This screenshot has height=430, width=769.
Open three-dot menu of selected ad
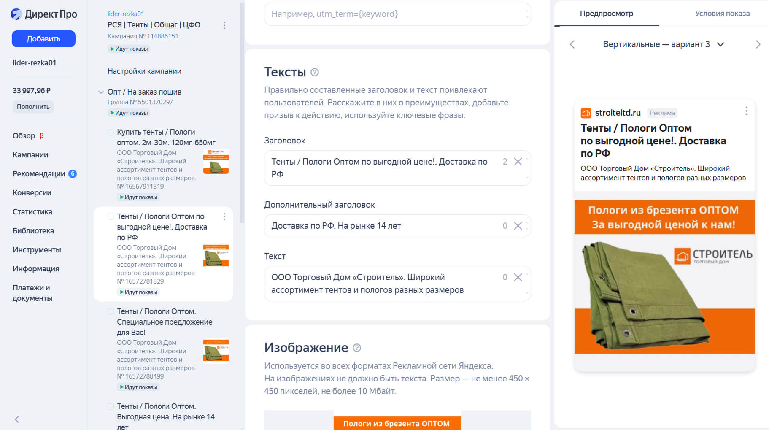[x=224, y=216]
